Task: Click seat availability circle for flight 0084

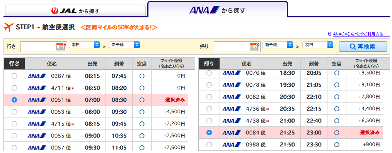Action: 337,133
